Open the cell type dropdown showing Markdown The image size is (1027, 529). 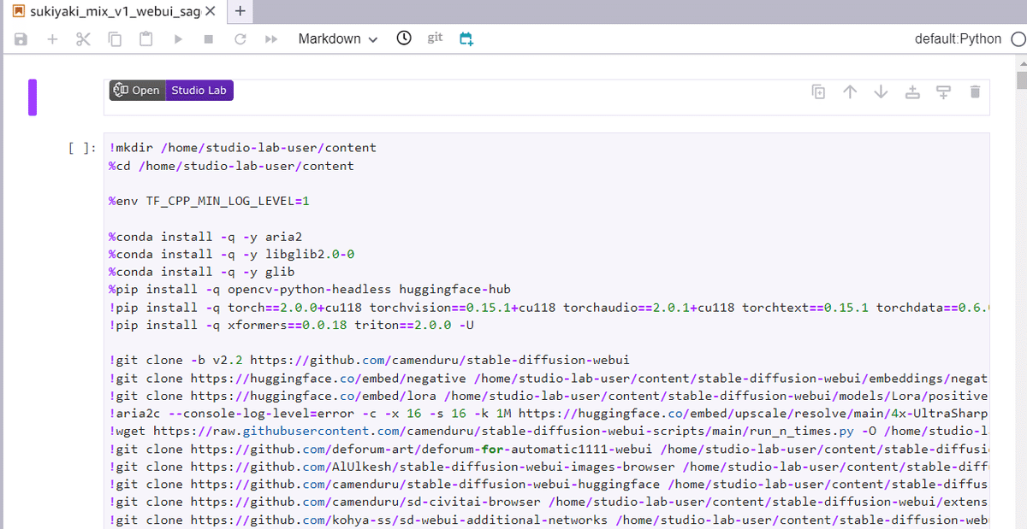338,39
